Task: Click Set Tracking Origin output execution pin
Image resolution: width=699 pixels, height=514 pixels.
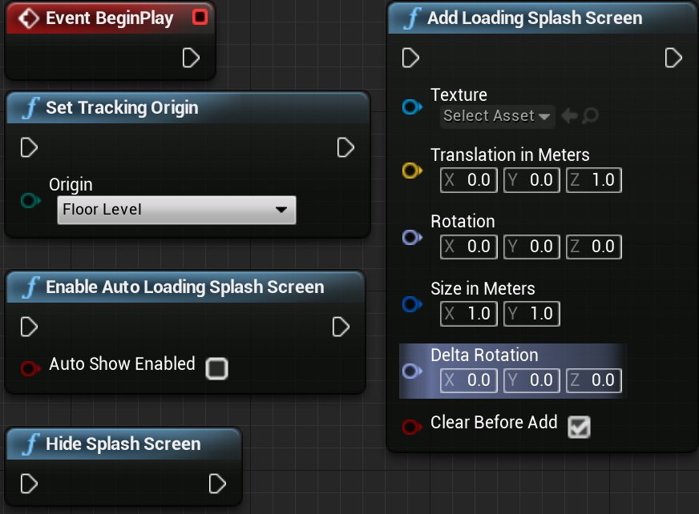Action: point(345,147)
